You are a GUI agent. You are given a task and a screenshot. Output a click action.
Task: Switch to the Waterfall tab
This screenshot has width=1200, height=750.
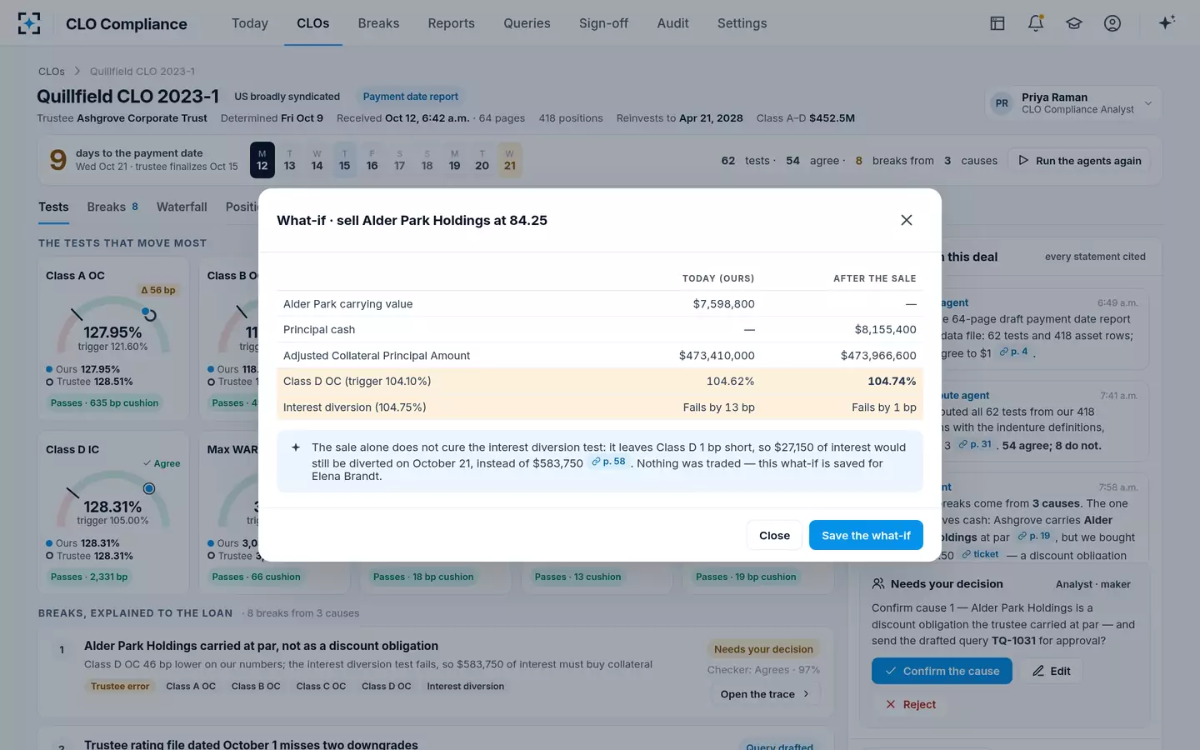click(182, 207)
